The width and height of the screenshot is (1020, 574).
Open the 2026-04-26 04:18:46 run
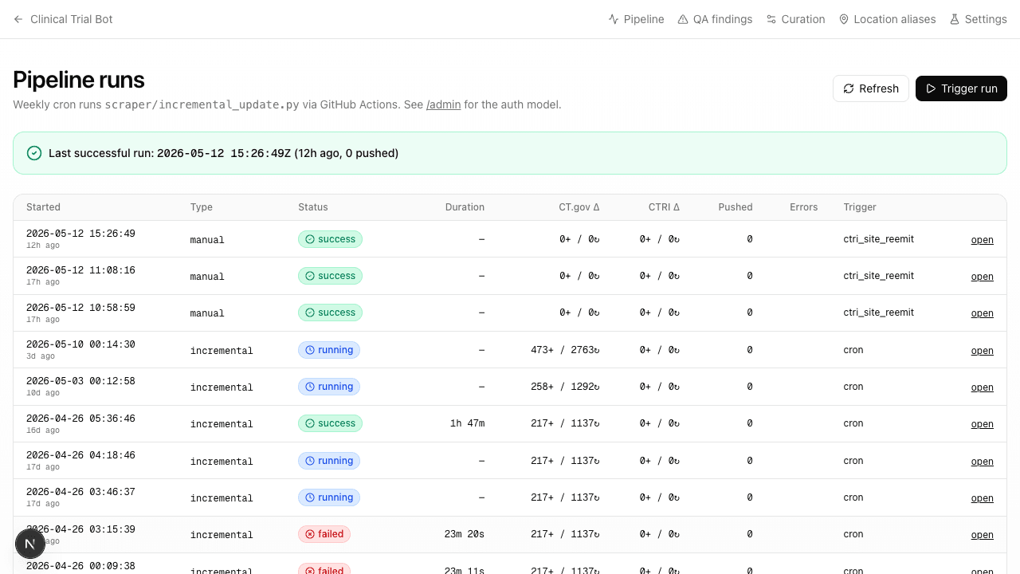(982, 462)
